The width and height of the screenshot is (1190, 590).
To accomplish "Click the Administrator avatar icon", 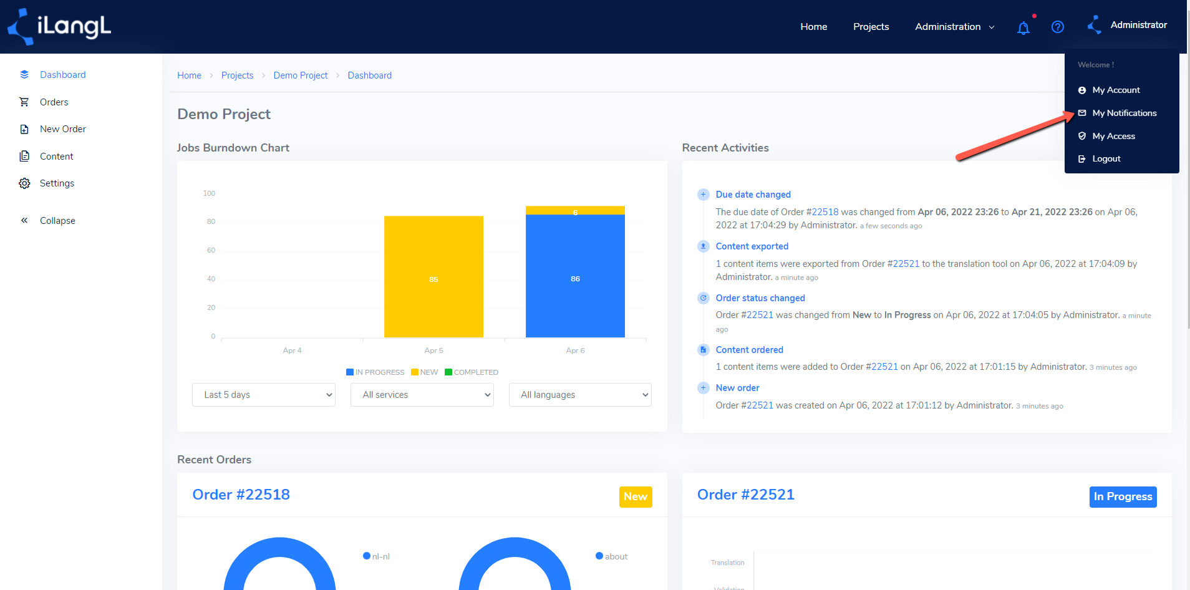I will tap(1095, 26).
